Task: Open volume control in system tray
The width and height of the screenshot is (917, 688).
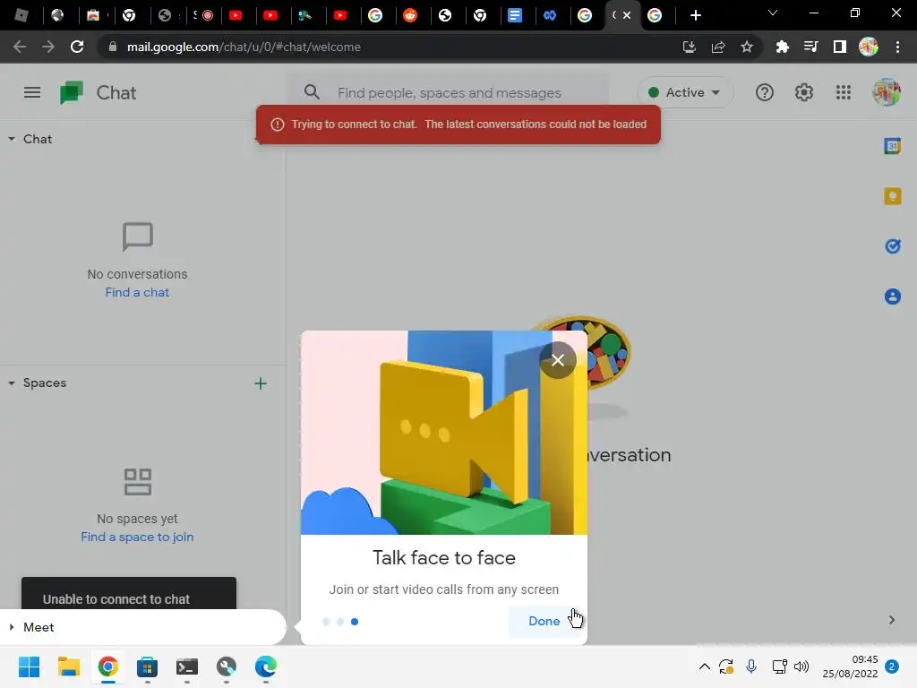Action: coord(801,666)
